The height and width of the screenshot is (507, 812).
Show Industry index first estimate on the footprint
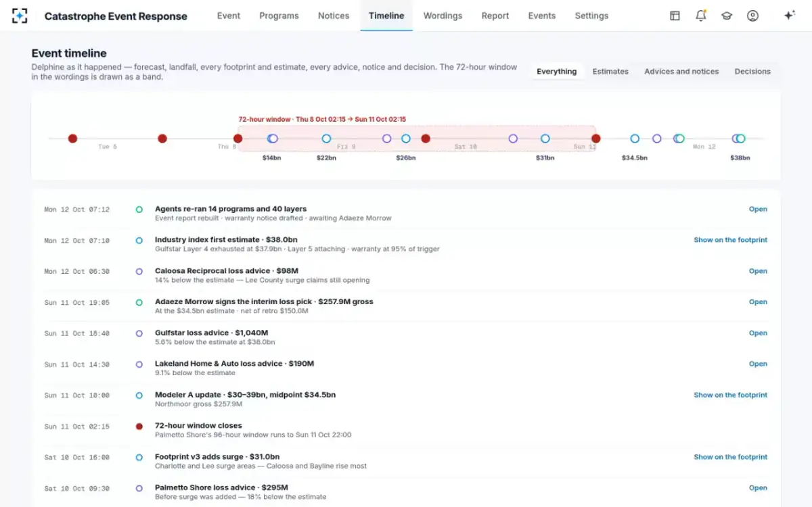[x=731, y=240]
